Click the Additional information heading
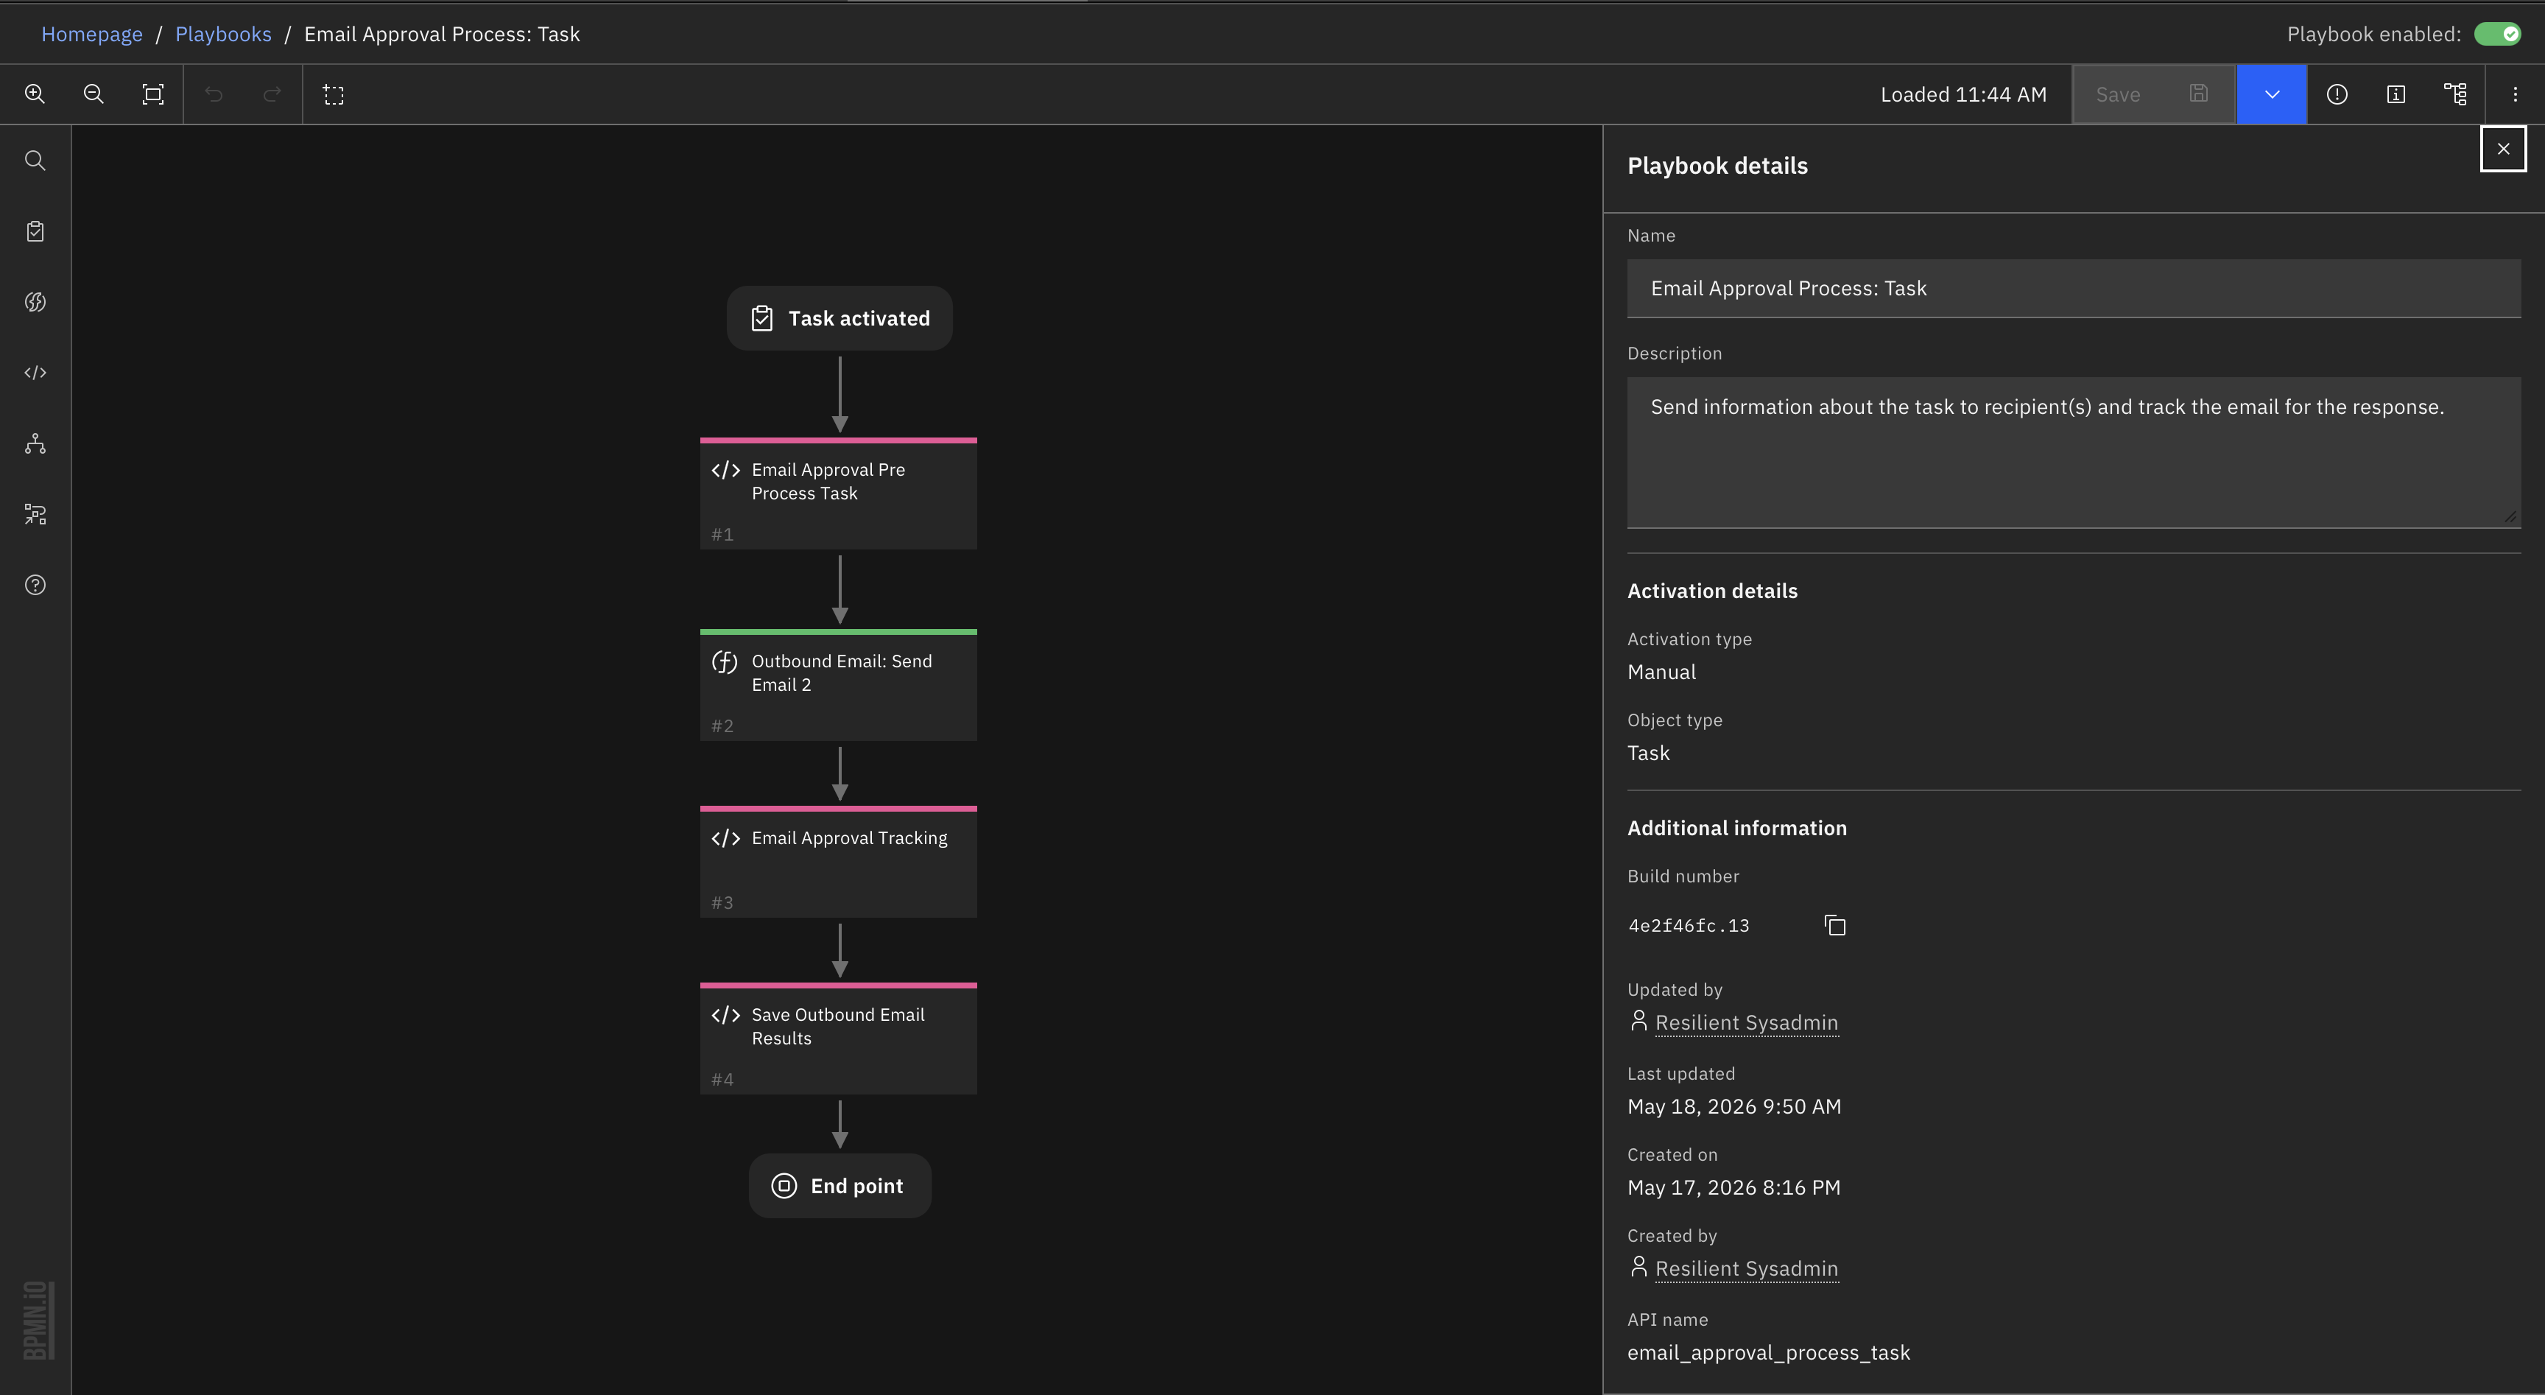This screenshot has height=1395, width=2545. coord(1737,828)
